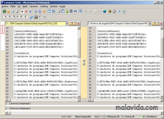Click Mapa Desplazable in status bar
Image resolution: width=164 pixels, height=119 pixels.
point(83,117)
